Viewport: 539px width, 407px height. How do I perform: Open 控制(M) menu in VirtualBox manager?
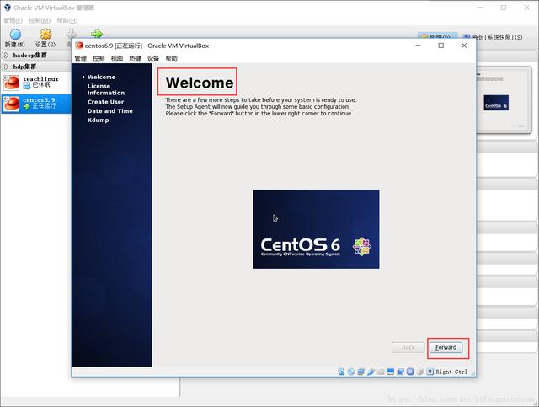40,20
